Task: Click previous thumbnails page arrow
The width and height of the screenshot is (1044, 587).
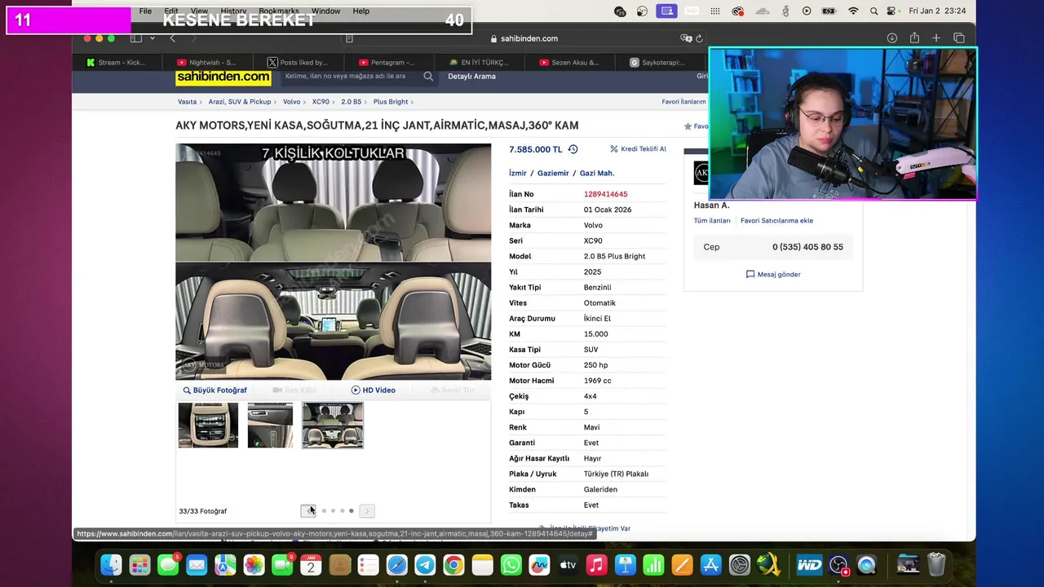Action: (308, 511)
